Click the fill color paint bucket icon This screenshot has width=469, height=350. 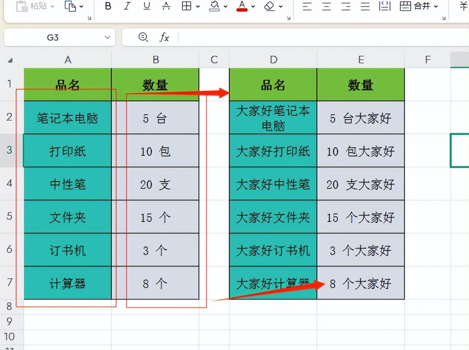[x=215, y=6]
